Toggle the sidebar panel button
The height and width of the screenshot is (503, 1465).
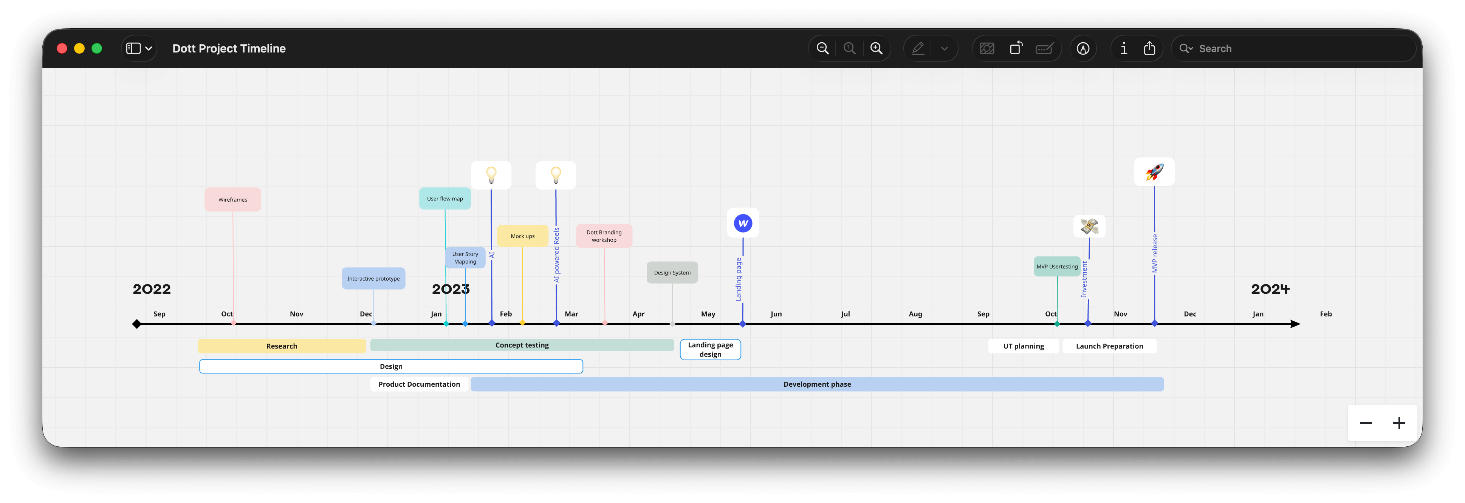coord(133,48)
